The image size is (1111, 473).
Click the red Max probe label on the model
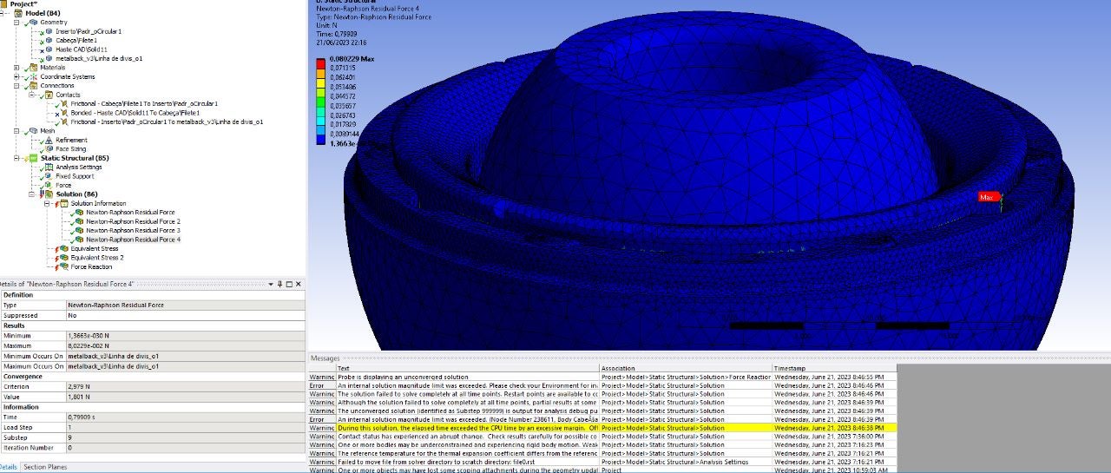pos(987,197)
